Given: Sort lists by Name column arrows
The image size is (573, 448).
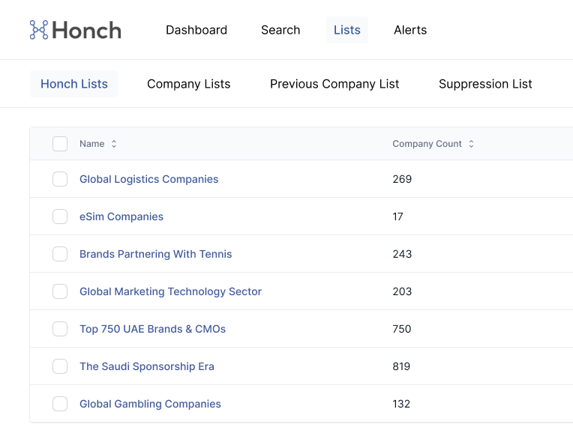Looking at the screenshot, I should pos(114,144).
